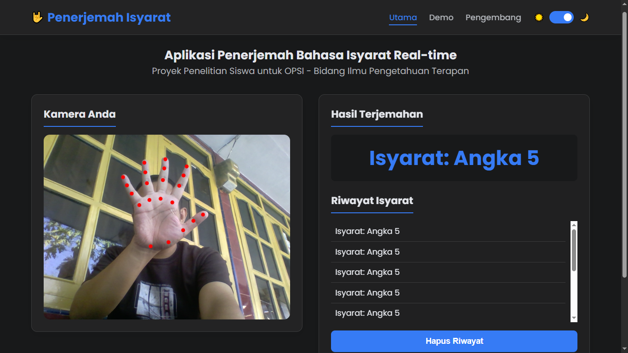This screenshot has width=628, height=353.
Task: Click the sun icon beside the theme switch
Action: click(x=538, y=17)
